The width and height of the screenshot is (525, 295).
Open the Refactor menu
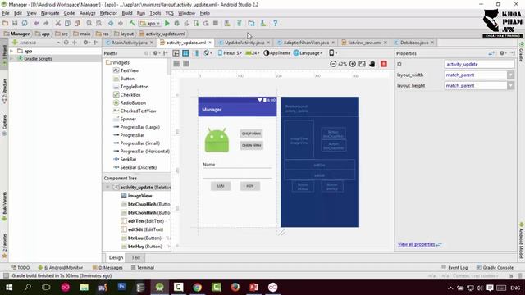click(x=108, y=13)
